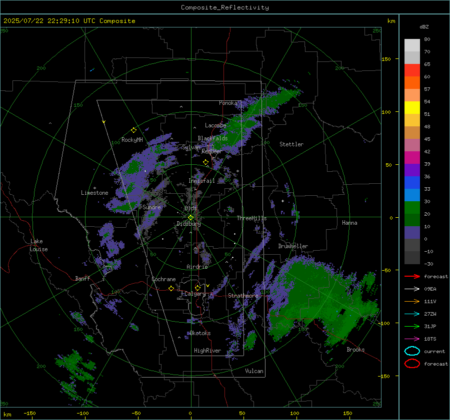The width and height of the screenshot is (450, 420).
Task: Click the green 31JP arrow icon
Action: click(412, 326)
